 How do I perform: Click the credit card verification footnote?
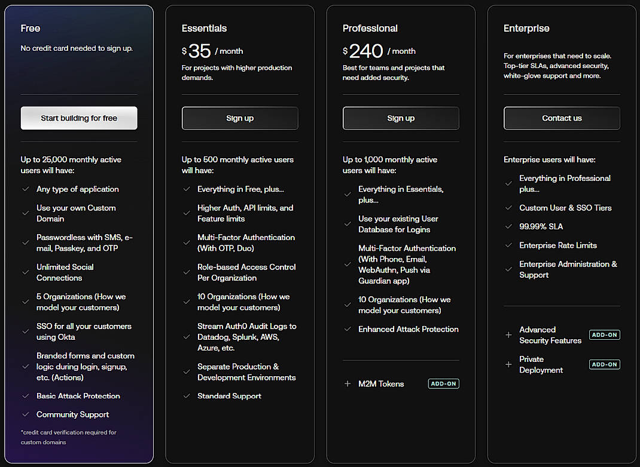pyautogui.click(x=69, y=437)
